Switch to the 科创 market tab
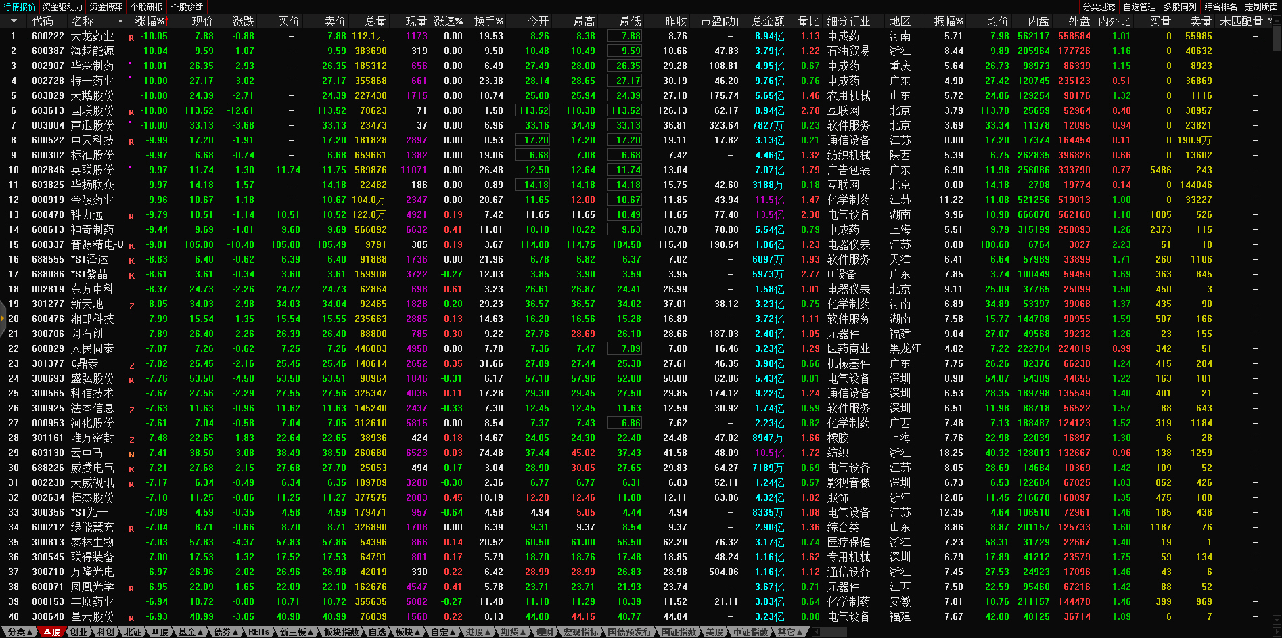 coord(106,632)
